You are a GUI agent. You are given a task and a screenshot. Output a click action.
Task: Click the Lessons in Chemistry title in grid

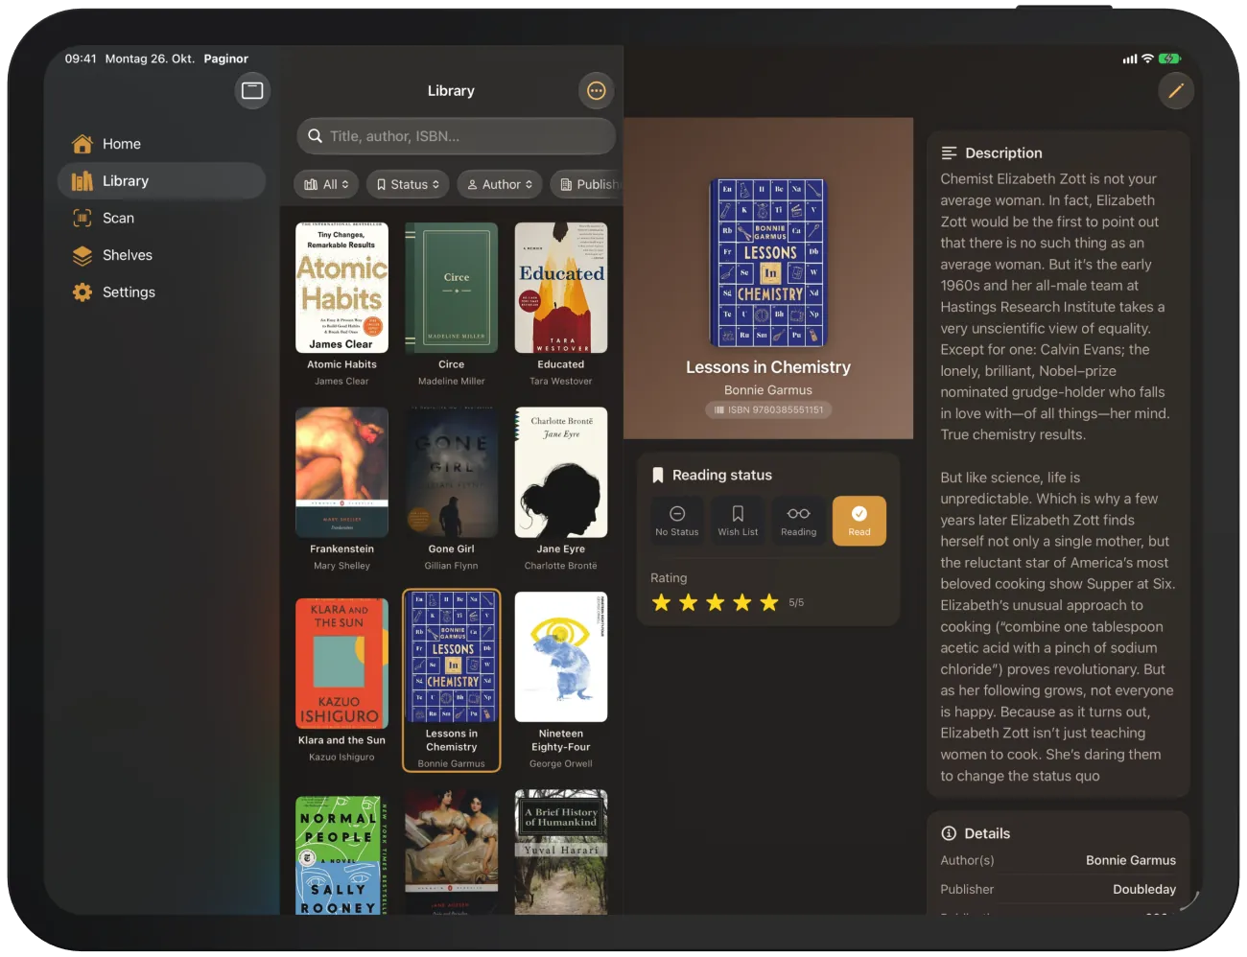coord(452,740)
